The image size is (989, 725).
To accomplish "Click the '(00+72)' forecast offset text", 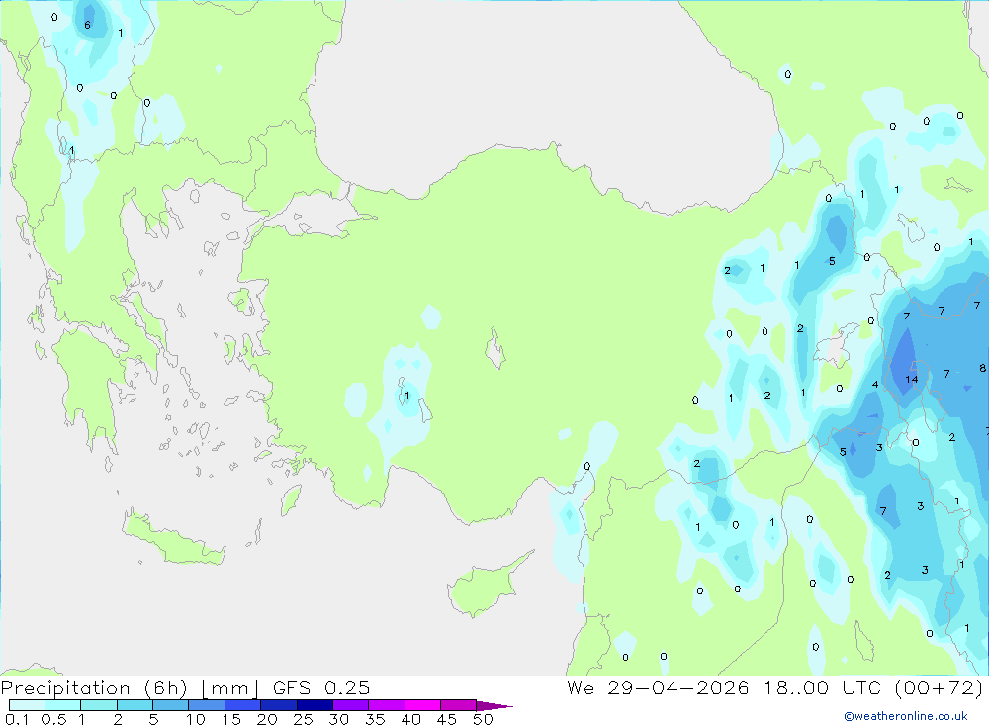I will point(939,687).
